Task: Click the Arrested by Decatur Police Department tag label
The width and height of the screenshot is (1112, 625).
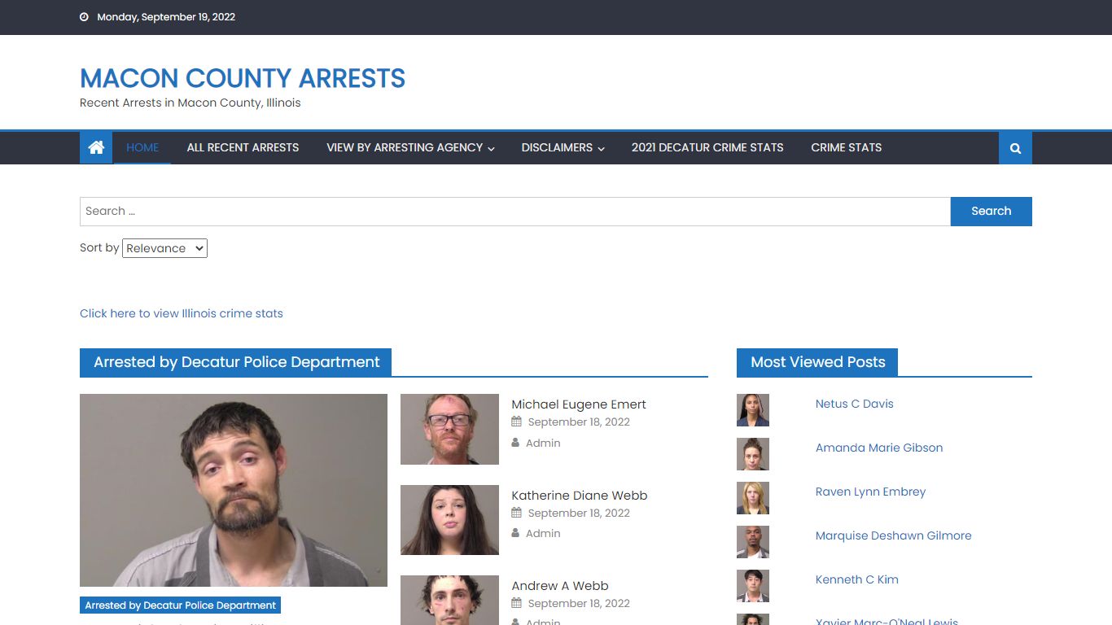Action: (x=181, y=605)
